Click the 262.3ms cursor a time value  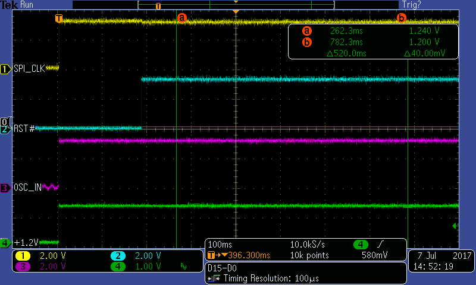point(346,31)
